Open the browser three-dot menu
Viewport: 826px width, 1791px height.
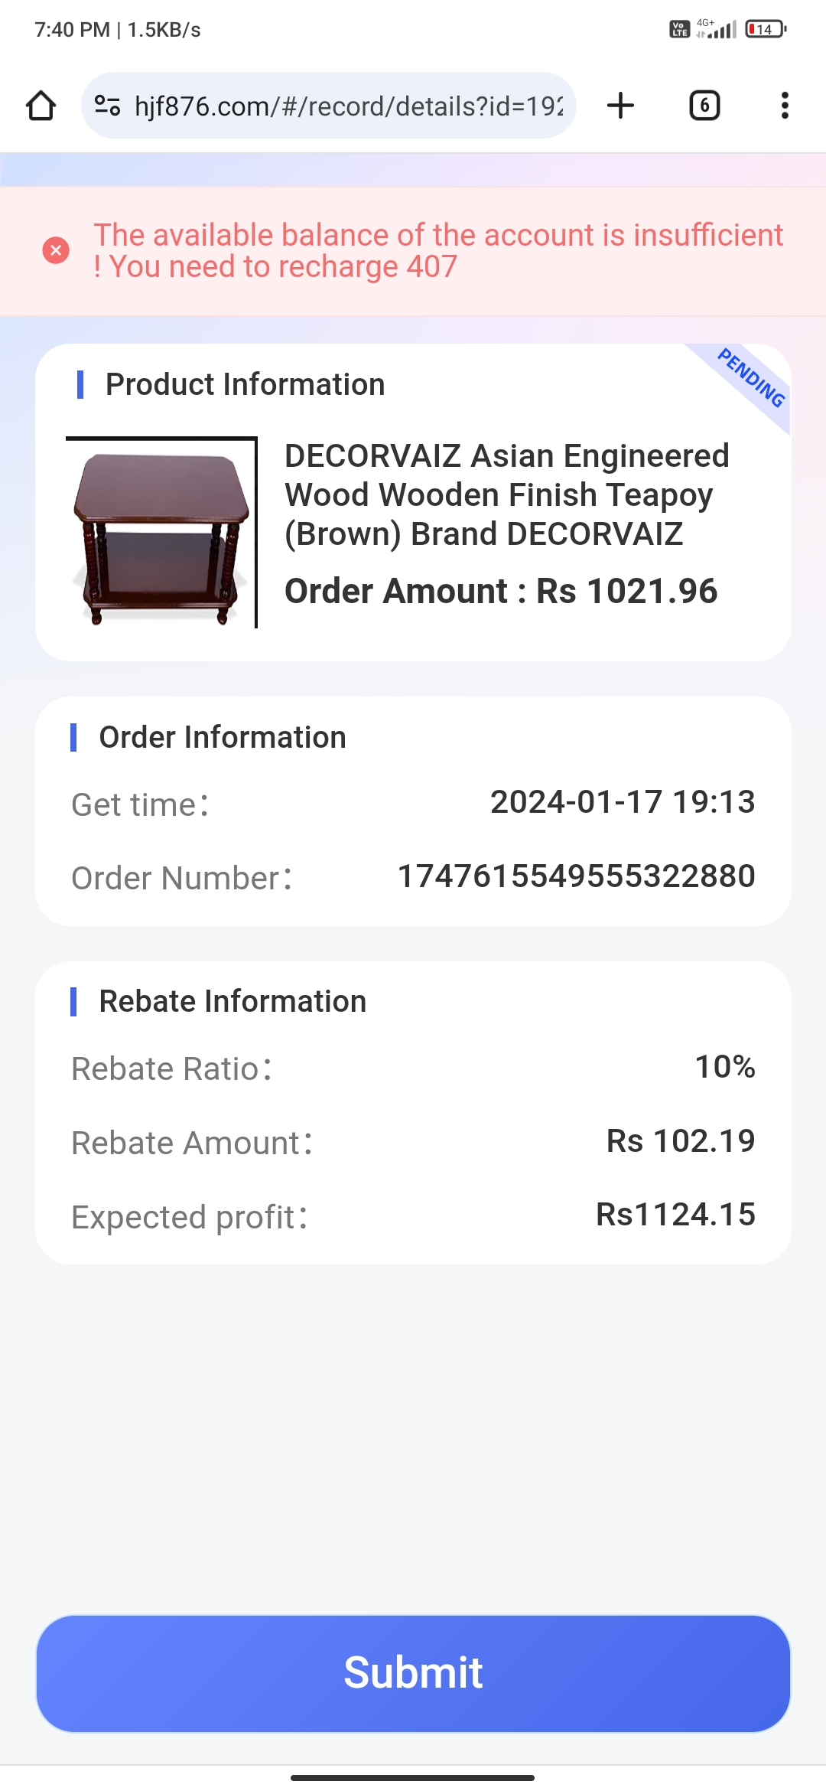tap(784, 106)
